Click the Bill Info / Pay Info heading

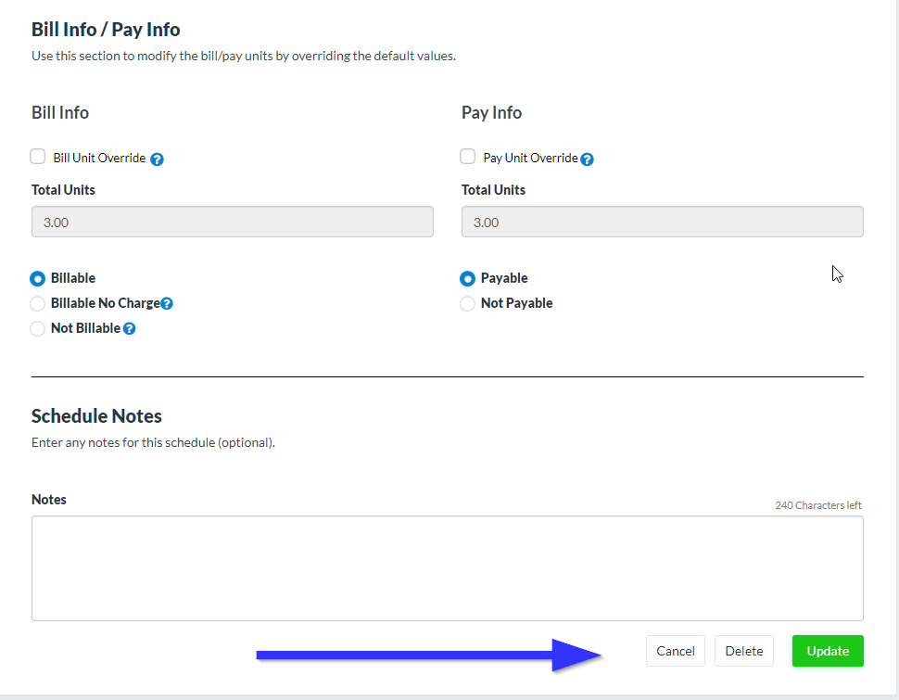106,30
